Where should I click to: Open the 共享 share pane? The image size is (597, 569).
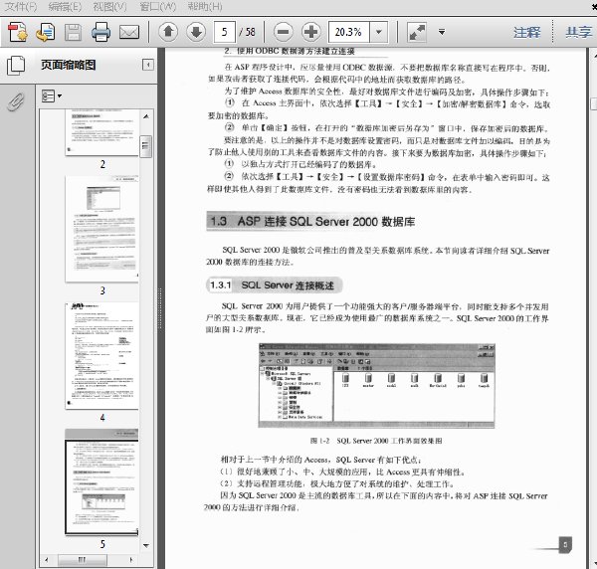tap(579, 33)
